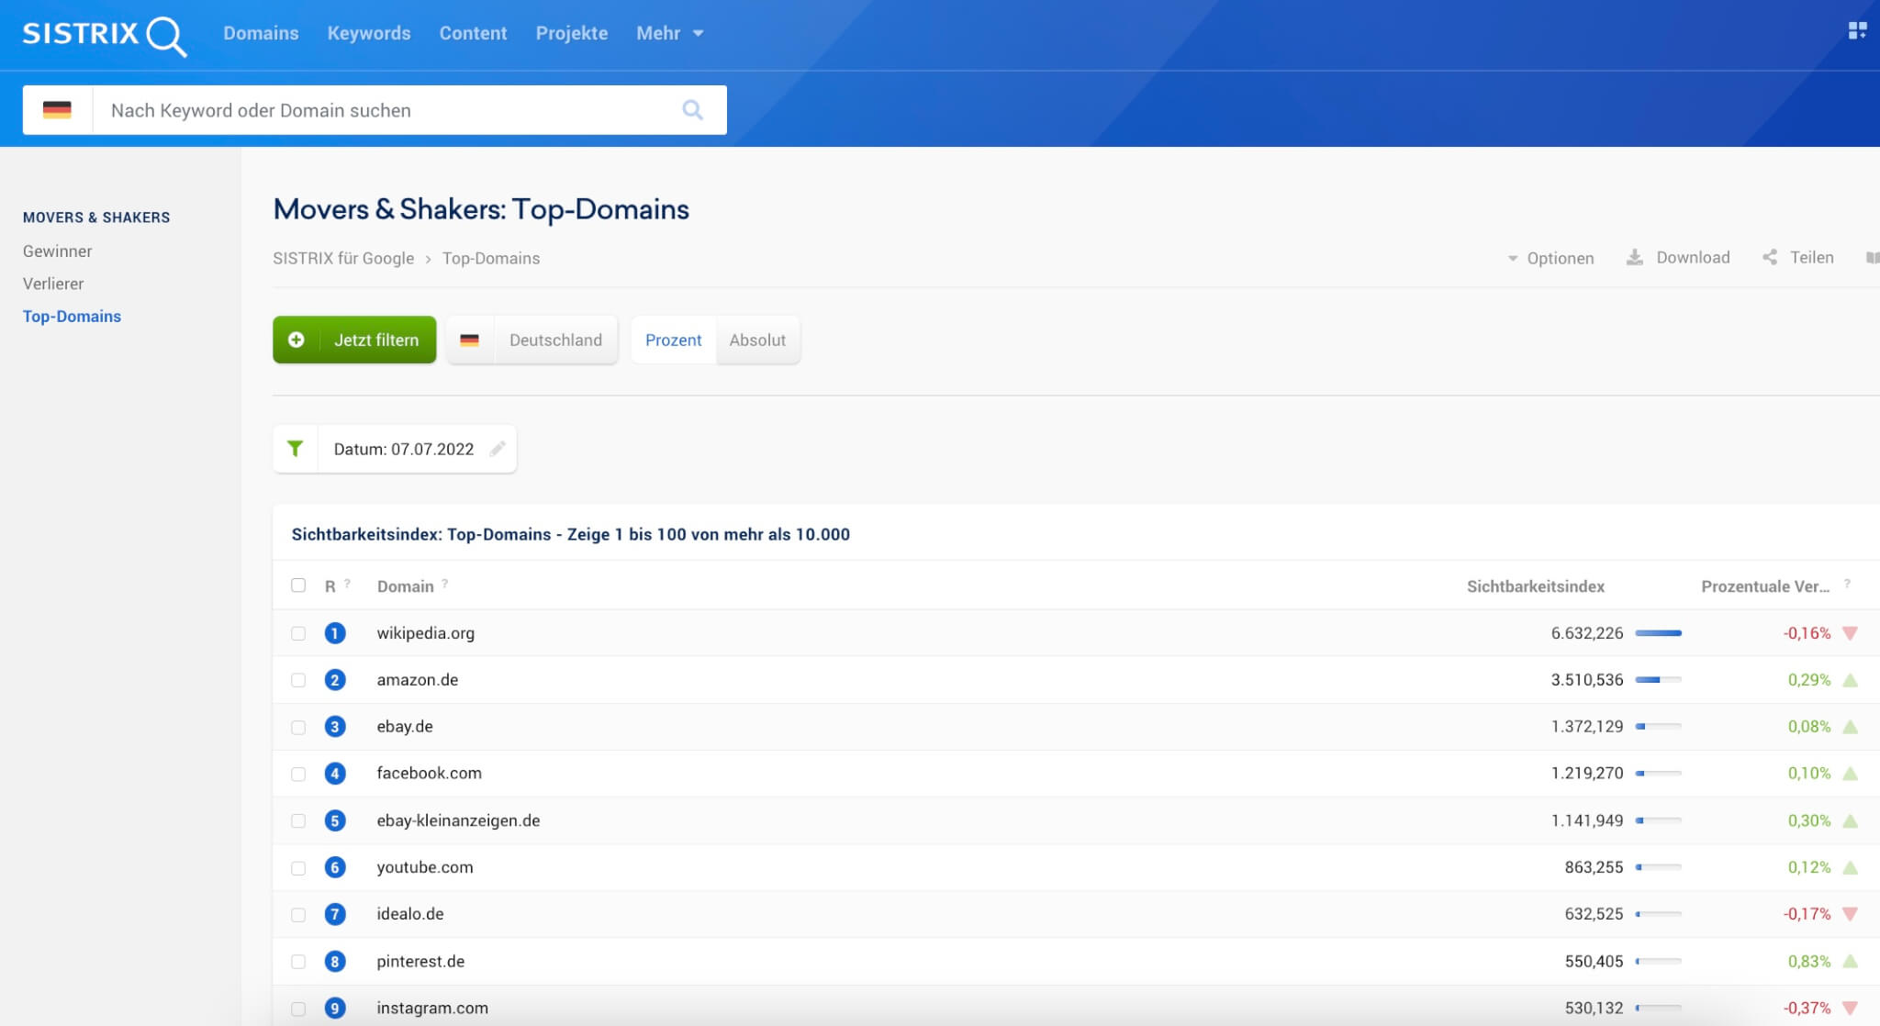Check the wikipedia.org row checkbox

[298, 633]
